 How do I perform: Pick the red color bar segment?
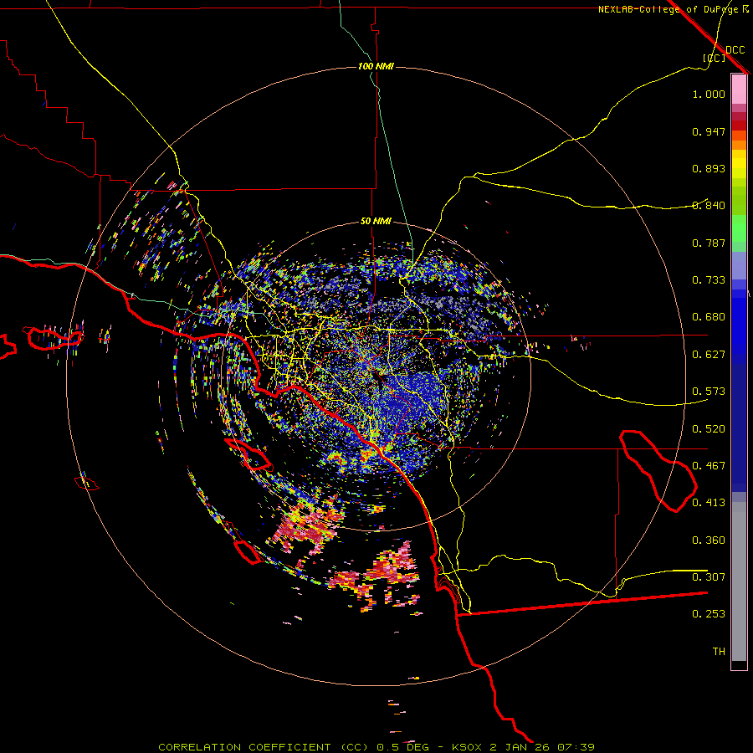739,125
